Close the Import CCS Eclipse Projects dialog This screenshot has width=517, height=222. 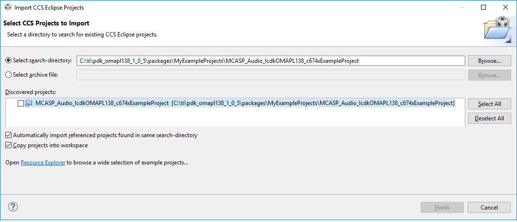505,7
